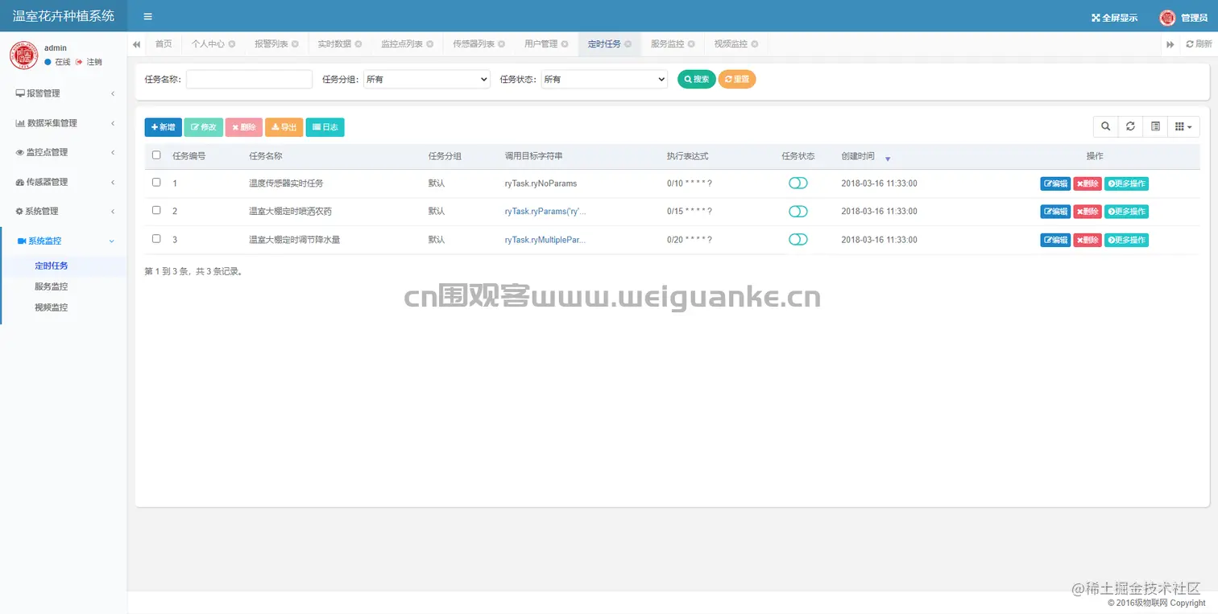Screen dimensions: 1218x614
Task: Expand the 系统管理 sidebar menu
Action: 64,211
